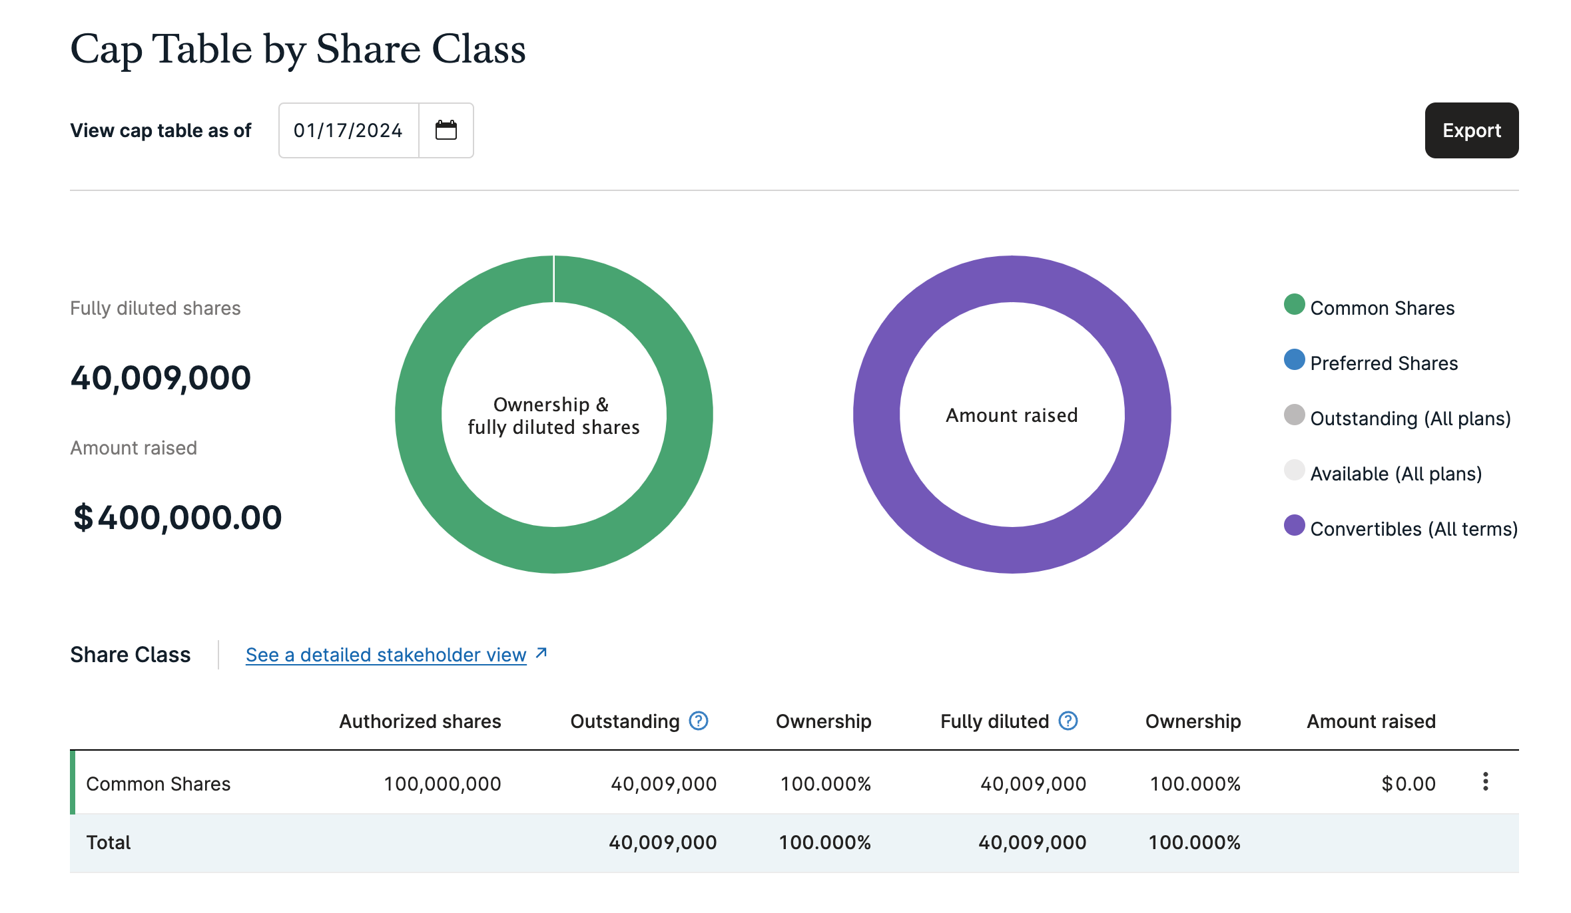Edit the cap table date field

[348, 130]
